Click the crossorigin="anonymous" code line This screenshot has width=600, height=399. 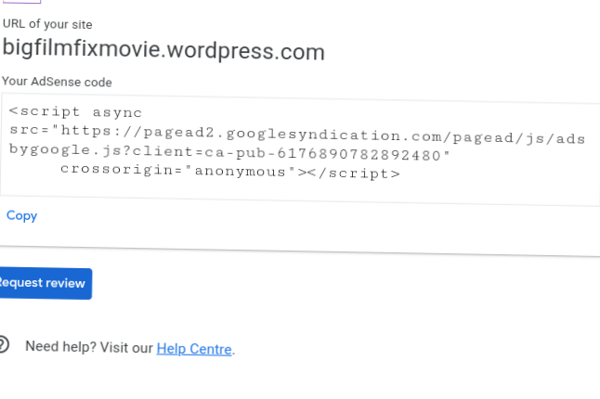(x=176, y=172)
